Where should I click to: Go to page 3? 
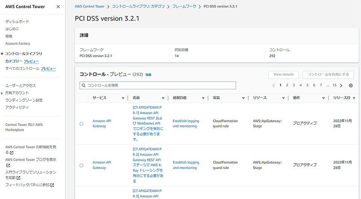(x=294, y=85)
